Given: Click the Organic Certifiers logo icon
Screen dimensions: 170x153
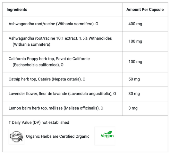Looking at the screenshot, I should [16, 136].
